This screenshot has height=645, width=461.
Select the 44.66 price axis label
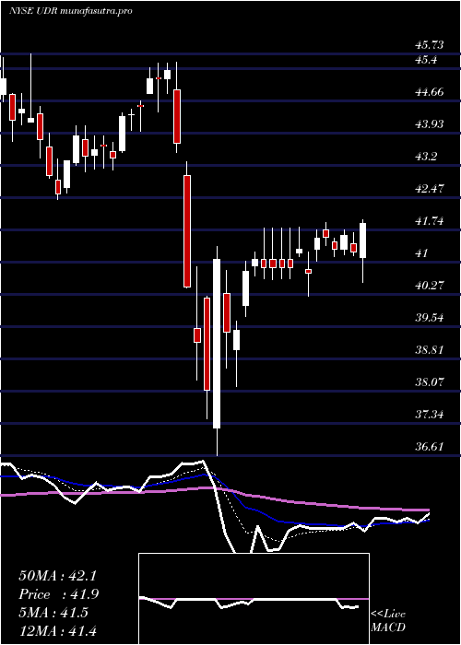429,92
